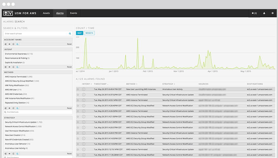Click the Enter search phrase field
This screenshot has height=158, width=278.
[38, 33]
